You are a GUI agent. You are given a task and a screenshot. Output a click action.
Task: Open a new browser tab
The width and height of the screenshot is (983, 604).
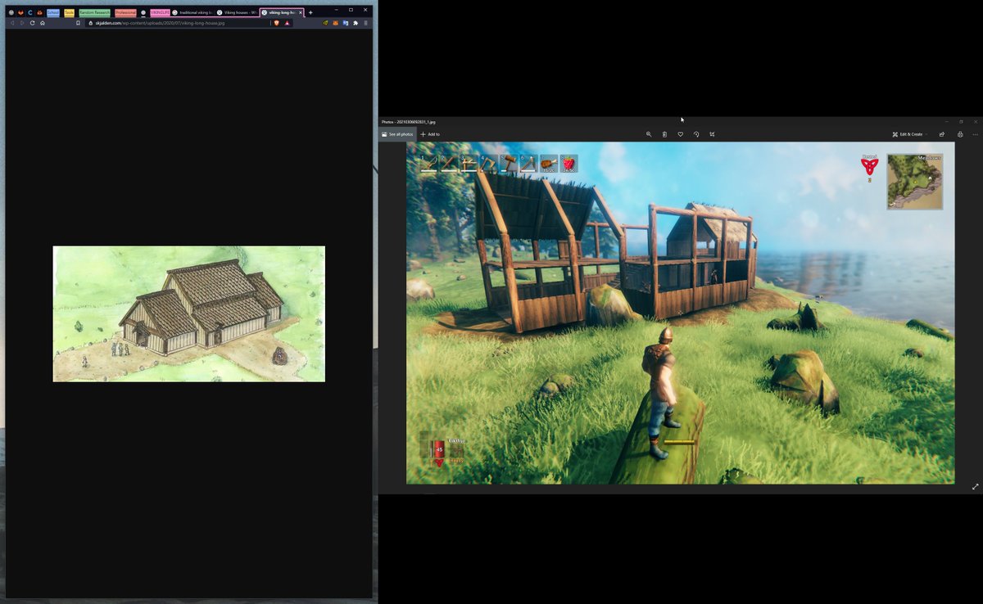pos(310,12)
